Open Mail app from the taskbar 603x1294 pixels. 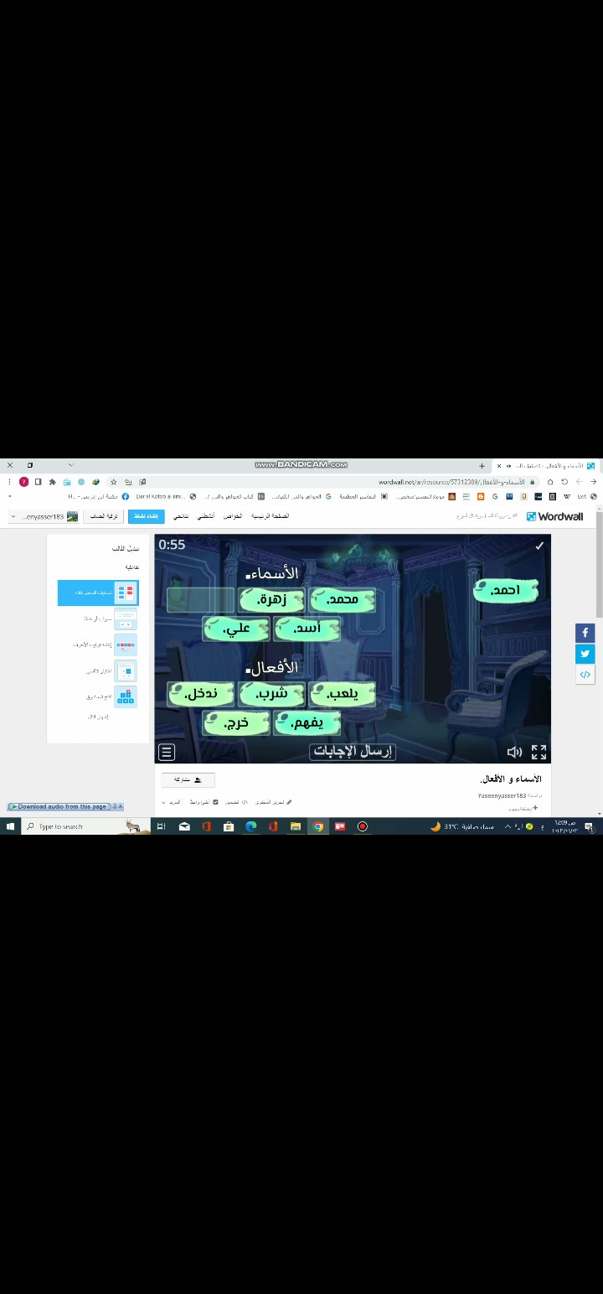(184, 826)
